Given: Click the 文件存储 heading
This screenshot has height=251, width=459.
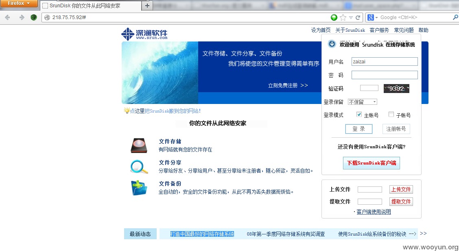Looking at the screenshot, I should [170, 141].
